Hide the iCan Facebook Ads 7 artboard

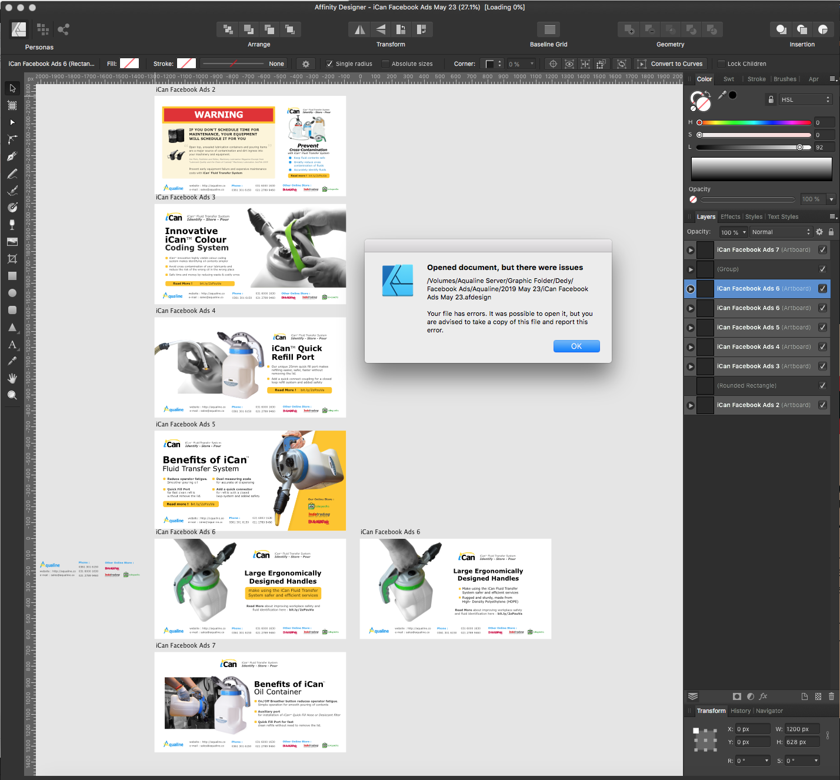click(x=822, y=250)
